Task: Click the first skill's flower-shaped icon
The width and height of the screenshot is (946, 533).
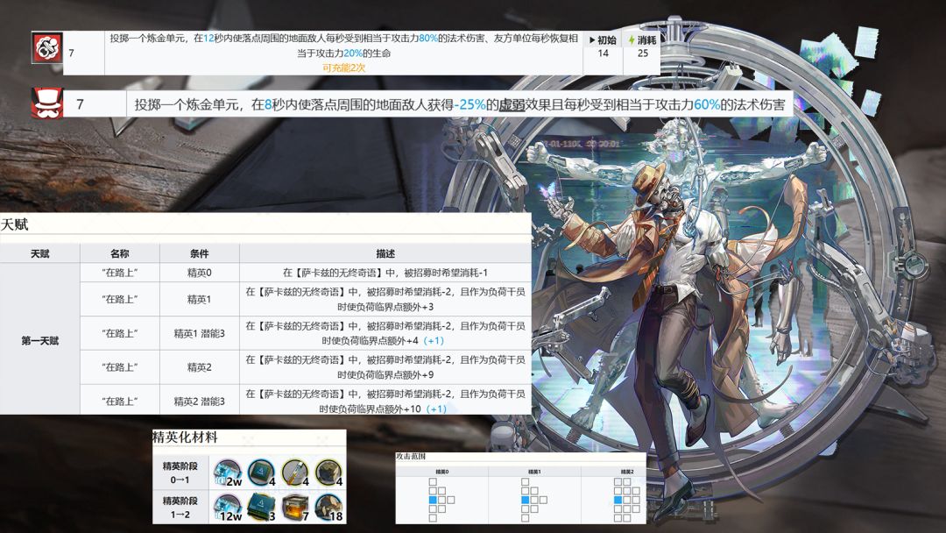Action: (47, 47)
